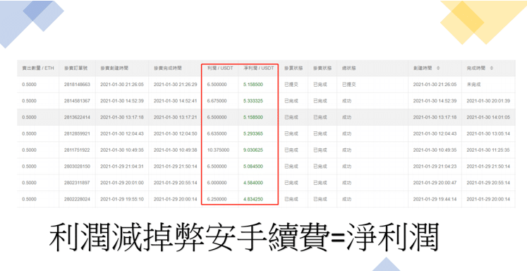The image size is (527, 271).
Task: Click creation time 2021-01-29 20:00:47
Action: pos(435,183)
